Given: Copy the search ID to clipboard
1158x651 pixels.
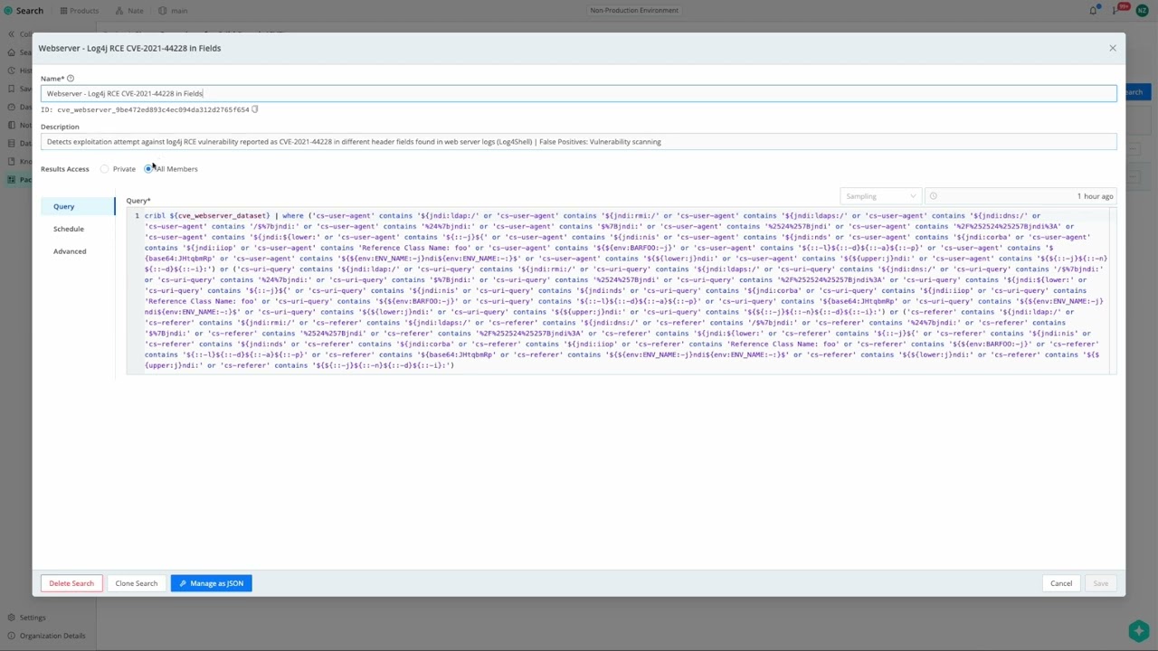Looking at the screenshot, I should 255,109.
